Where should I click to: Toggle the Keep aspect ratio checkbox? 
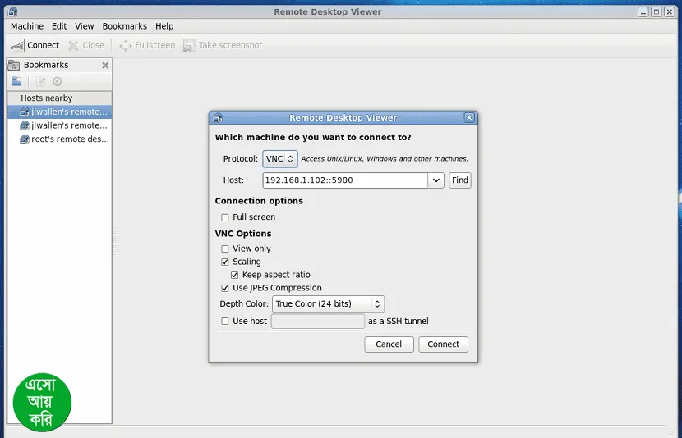tap(235, 275)
